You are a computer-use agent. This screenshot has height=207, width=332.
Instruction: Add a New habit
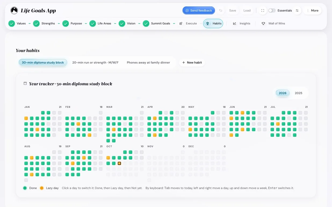tap(192, 62)
